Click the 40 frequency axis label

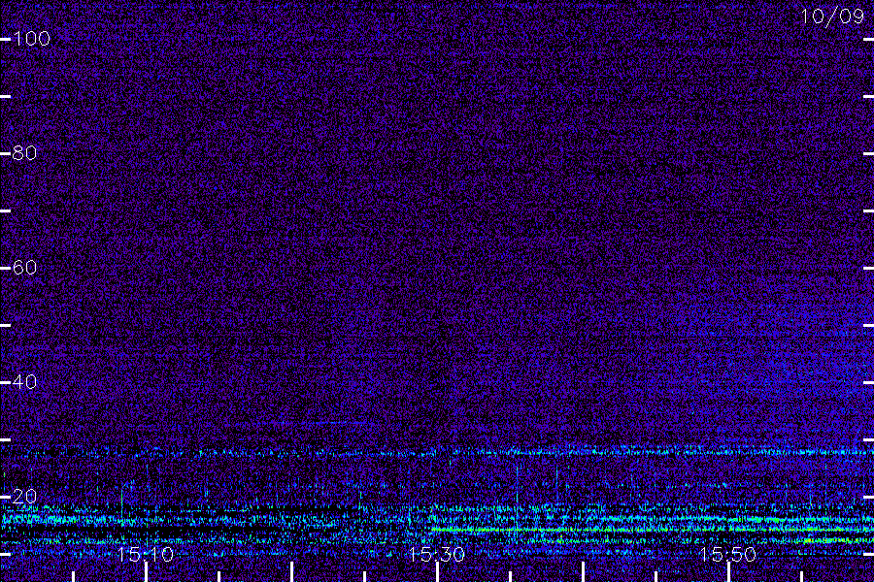click(24, 382)
